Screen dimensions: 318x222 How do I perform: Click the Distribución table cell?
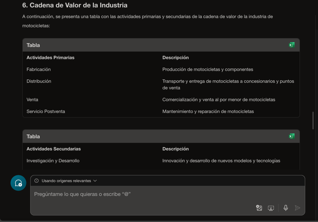39,81
